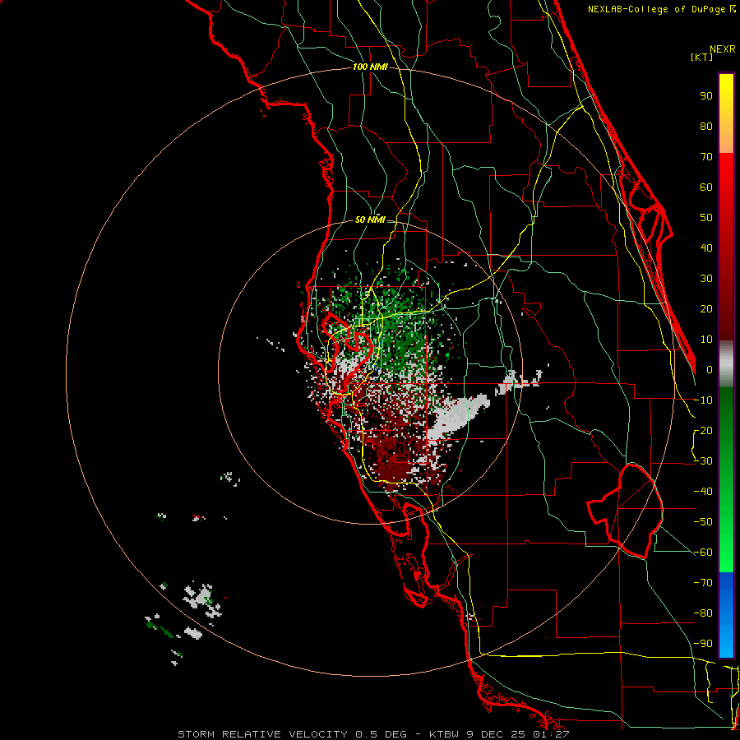
Task: Click the 100 NMI range ring label
Action: 370,67
